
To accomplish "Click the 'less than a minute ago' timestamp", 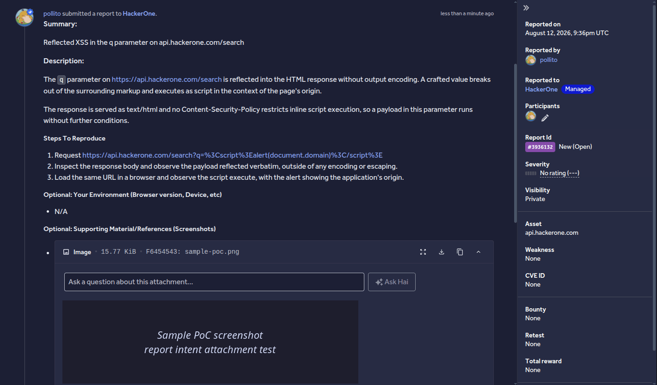I will click(x=467, y=13).
